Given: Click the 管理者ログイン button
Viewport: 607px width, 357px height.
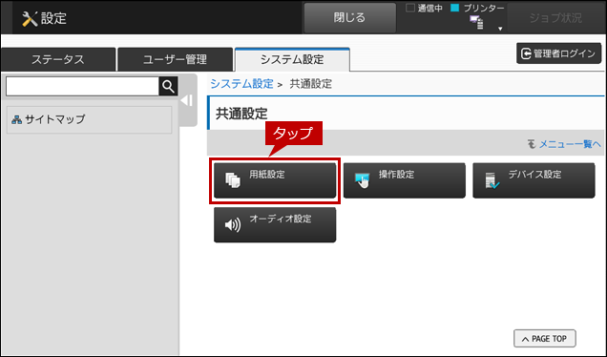Looking at the screenshot, I should [558, 53].
